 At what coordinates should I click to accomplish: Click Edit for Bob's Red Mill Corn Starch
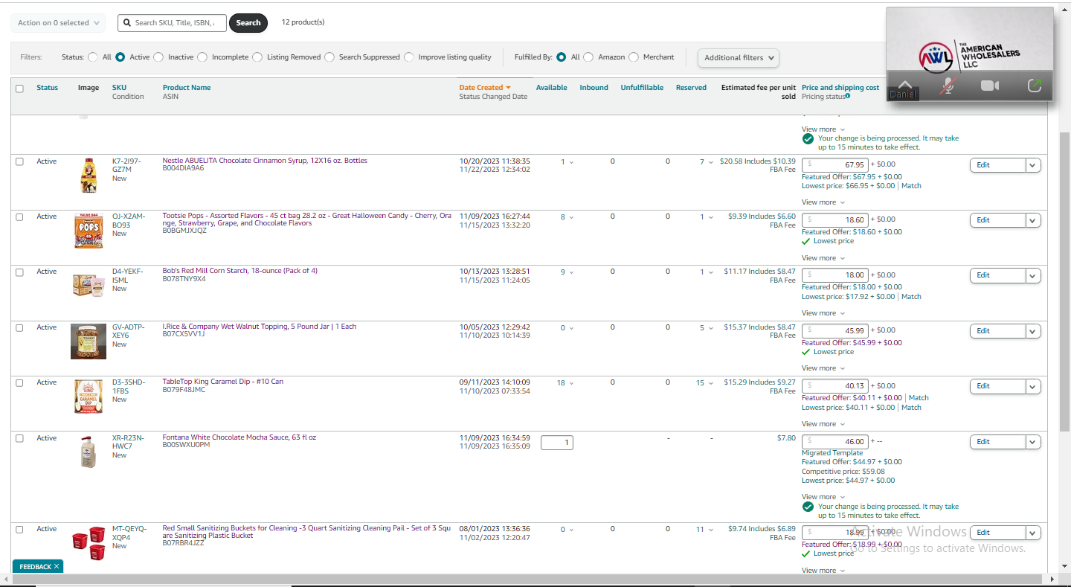click(997, 275)
